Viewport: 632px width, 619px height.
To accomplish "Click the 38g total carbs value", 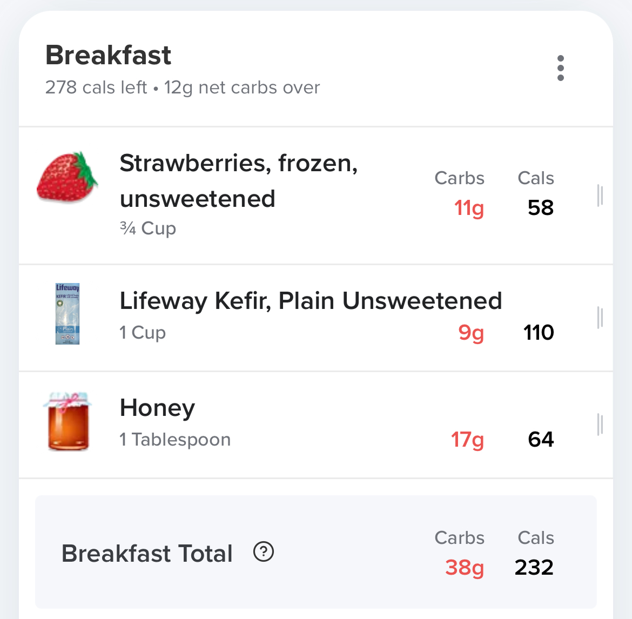I will [464, 568].
